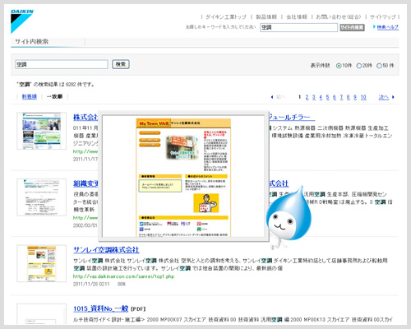Click current page number 1

[299, 97]
